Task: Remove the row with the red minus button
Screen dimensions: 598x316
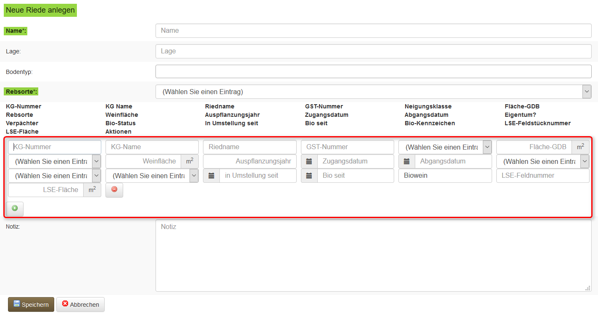Action: pos(114,190)
